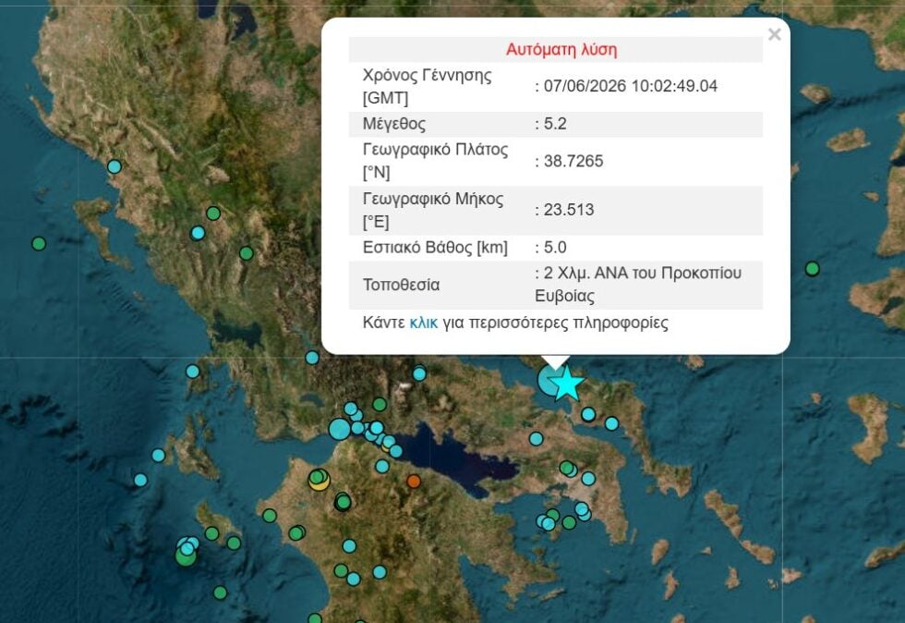The image size is (905, 623).
Task: Click the 'Τοποθεσία' label
Action: tap(401, 285)
